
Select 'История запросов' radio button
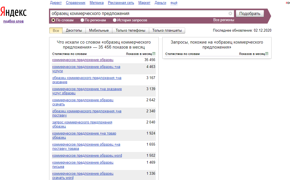(x=115, y=20)
